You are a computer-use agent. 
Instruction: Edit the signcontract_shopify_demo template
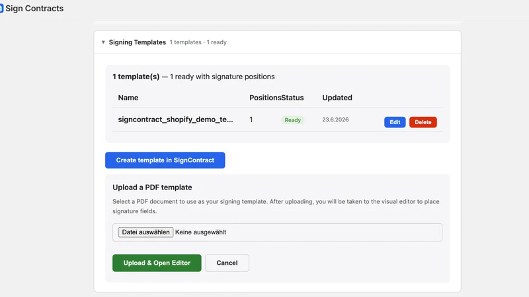click(x=395, y=122)
